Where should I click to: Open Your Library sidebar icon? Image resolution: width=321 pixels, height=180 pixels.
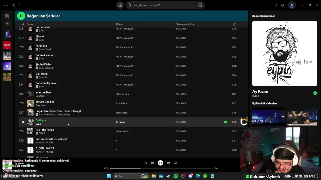click(7, 16)
